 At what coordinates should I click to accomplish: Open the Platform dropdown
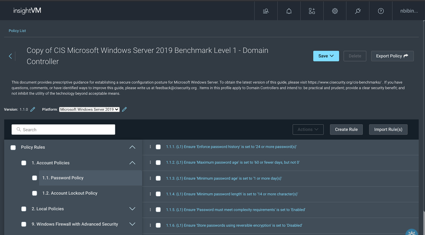(x=89, y=109)
